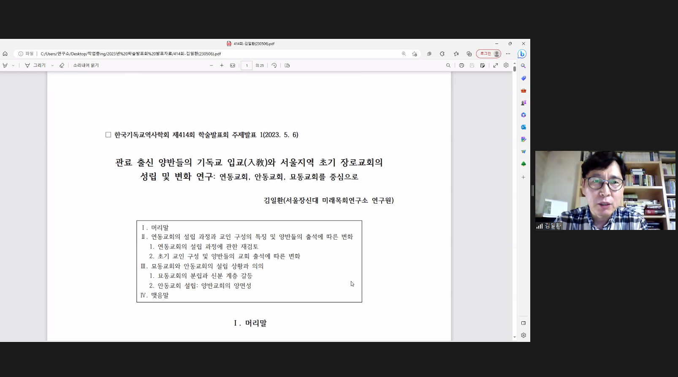Open the sidebar shopping tag icon
678x377 pixels.
523,78
